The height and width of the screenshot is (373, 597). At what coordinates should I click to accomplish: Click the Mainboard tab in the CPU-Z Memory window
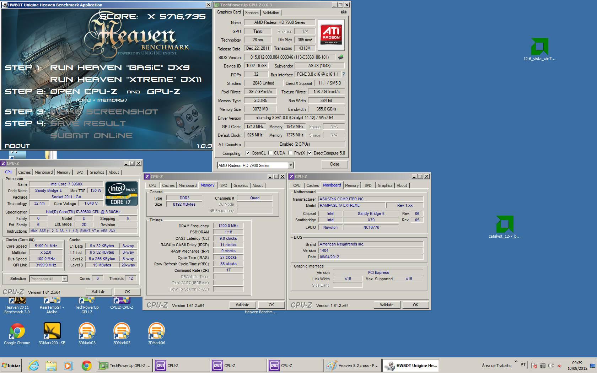[x=188, y=185]
